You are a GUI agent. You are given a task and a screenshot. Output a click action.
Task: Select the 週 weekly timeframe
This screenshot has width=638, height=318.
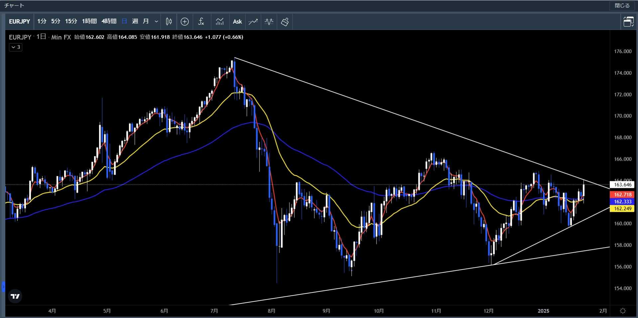135,21
